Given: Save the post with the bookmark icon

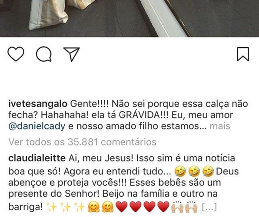Looking at the screenshot, I should click(243, 54).
